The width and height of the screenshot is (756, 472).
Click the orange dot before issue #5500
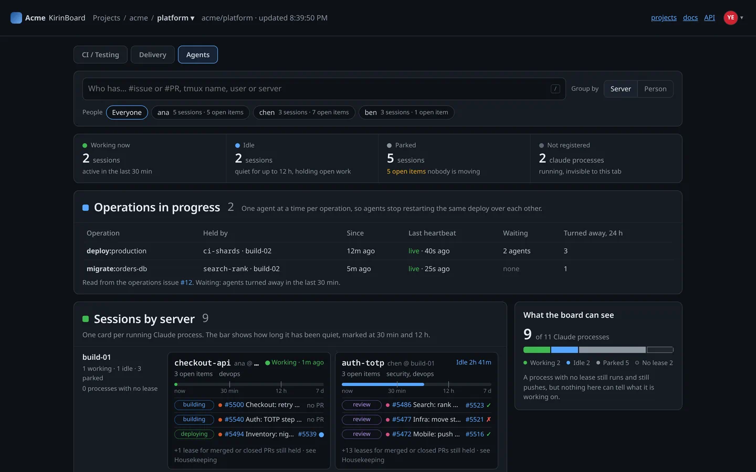(x=220, y=405)
